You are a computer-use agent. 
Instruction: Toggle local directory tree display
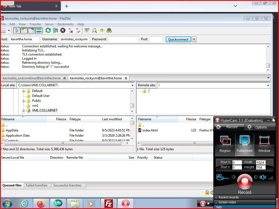click(x=24, y=30)
